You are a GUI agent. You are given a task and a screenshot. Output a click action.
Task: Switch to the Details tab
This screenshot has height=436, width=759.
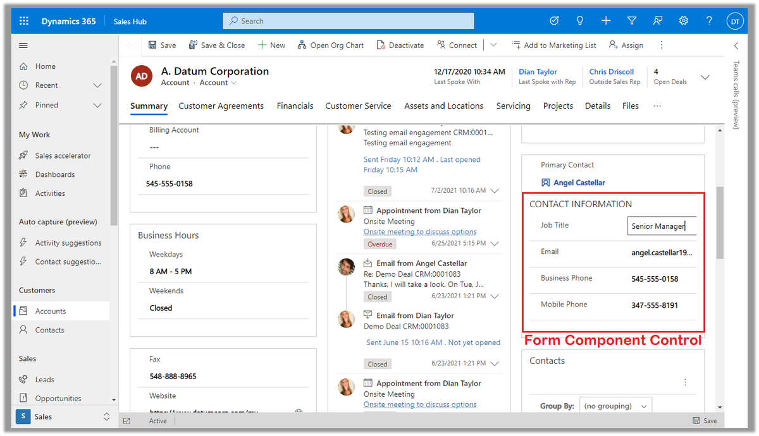[x=598, y=106]
